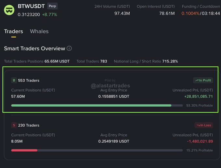Image resolution: width=221 pixels, height=168 pixels.
Task: Click the long/short ratio 715.28%
Action: [x=170, y=61]
